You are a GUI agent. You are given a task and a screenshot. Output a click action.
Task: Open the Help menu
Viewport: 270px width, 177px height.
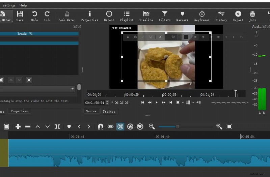(x=23, y=5)
